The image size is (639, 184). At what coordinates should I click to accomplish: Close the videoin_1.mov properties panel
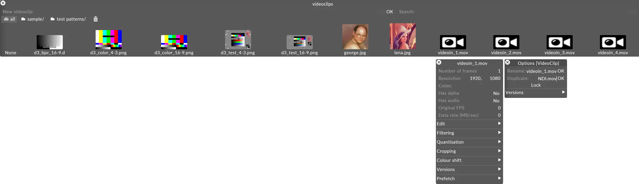click(439, 62)
